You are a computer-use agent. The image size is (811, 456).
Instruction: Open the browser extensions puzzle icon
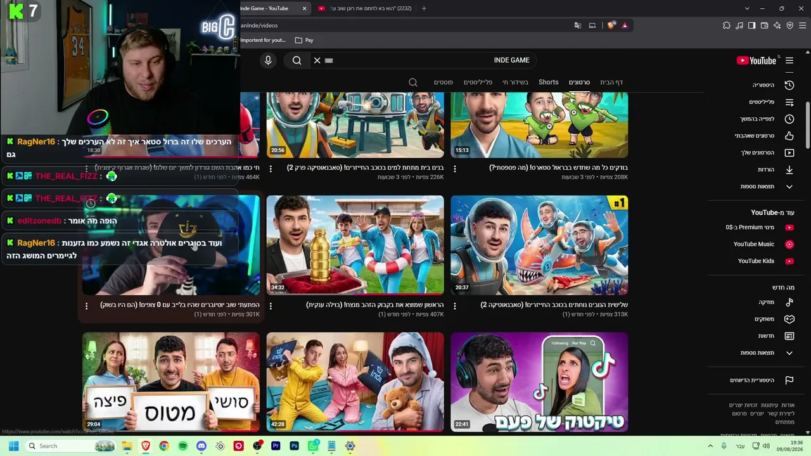click(x=727, y=25)
